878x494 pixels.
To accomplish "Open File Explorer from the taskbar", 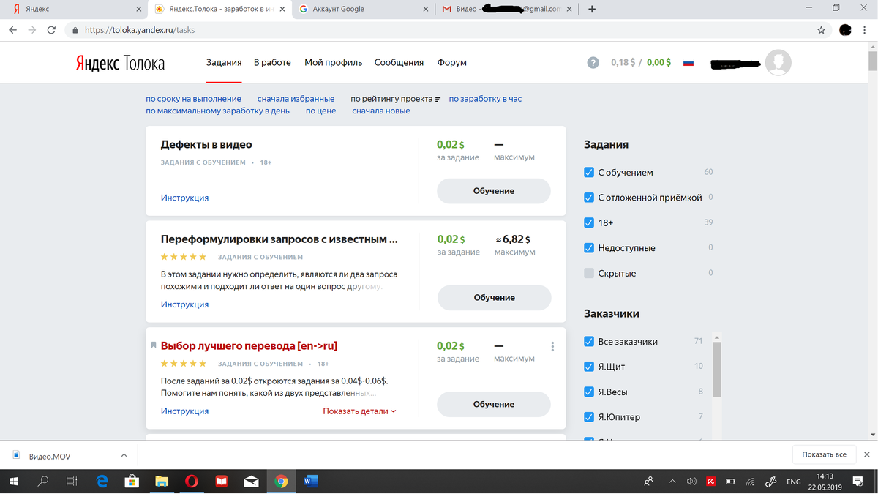I will tap(162, 481).
